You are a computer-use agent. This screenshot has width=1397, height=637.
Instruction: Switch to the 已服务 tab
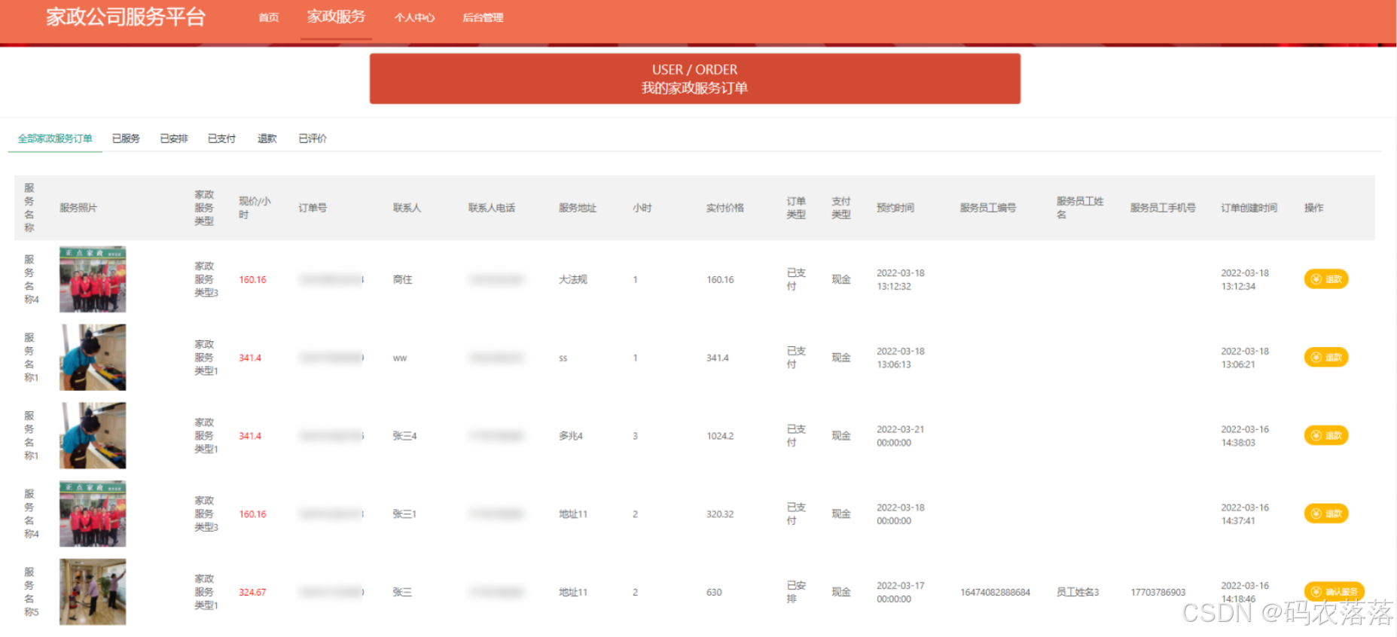[x=126, y=139]
